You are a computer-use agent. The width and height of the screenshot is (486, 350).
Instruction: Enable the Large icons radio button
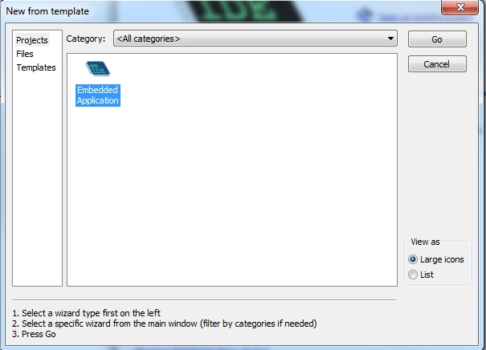(414, 259)
